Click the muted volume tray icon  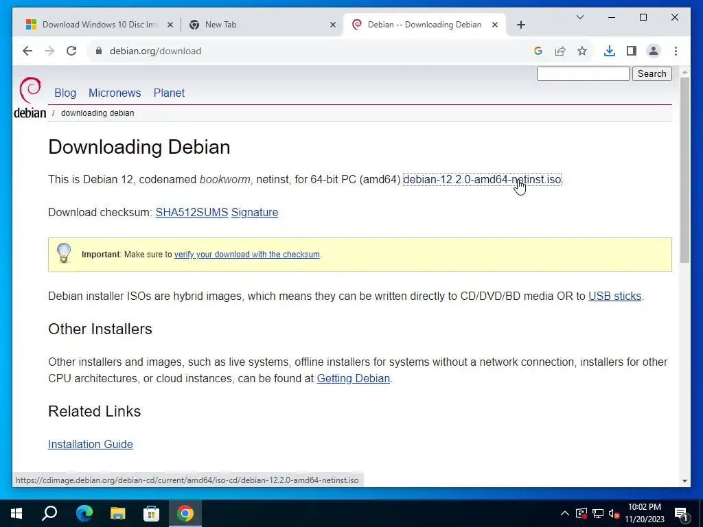click(x=614, y=513)
